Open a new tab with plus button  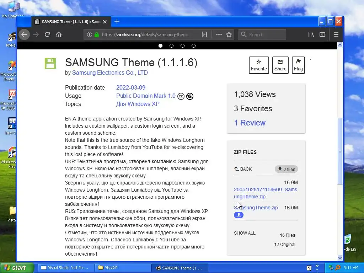[x=117, y=22]
